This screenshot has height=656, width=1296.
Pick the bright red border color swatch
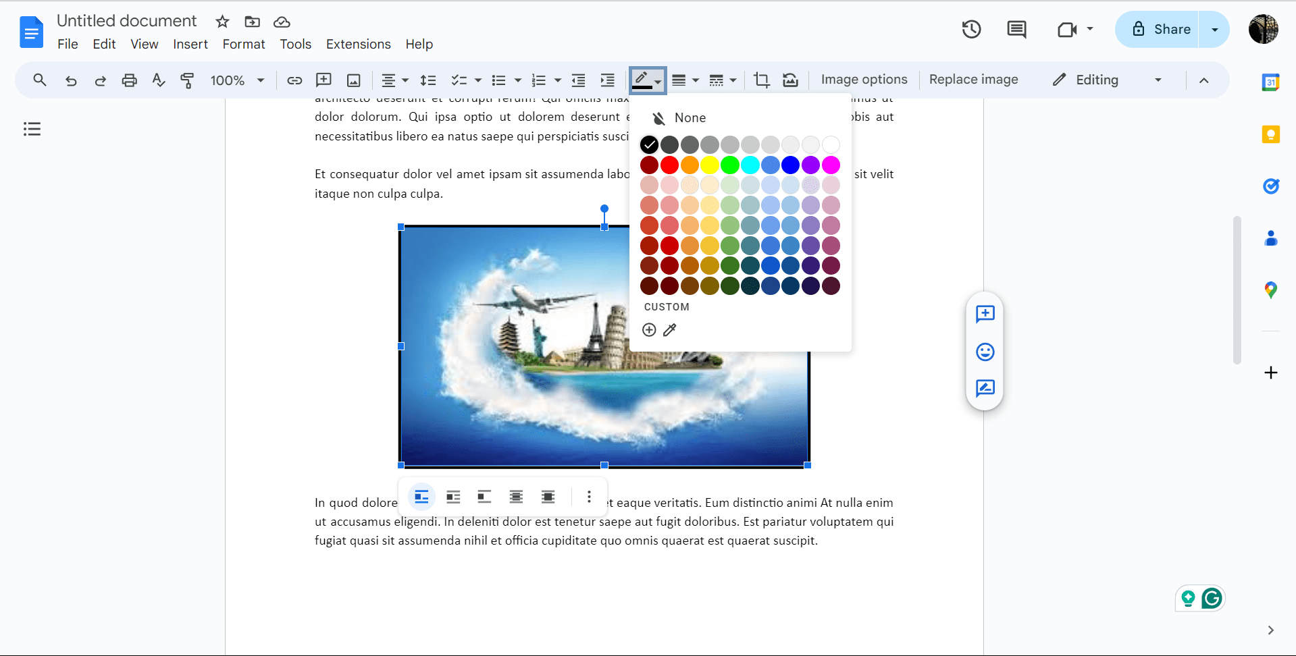tap(669, 165)
